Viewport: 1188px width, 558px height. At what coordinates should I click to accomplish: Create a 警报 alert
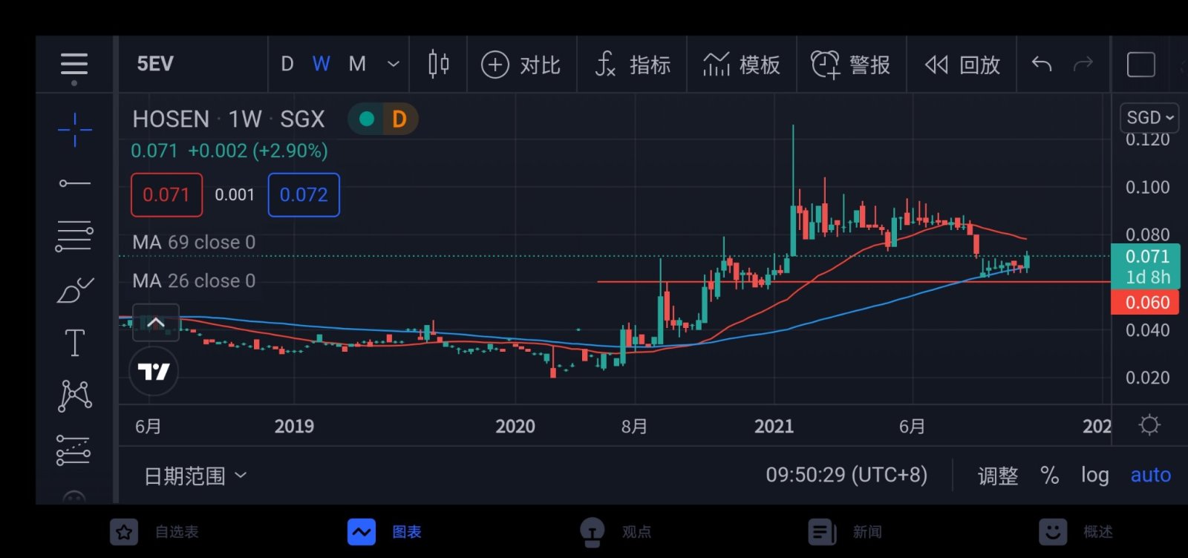click(851, 65)
